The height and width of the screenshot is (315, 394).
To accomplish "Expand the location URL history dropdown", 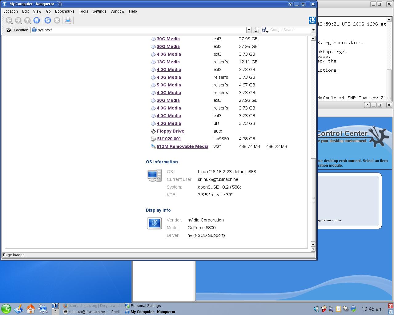I will (249, 30).
